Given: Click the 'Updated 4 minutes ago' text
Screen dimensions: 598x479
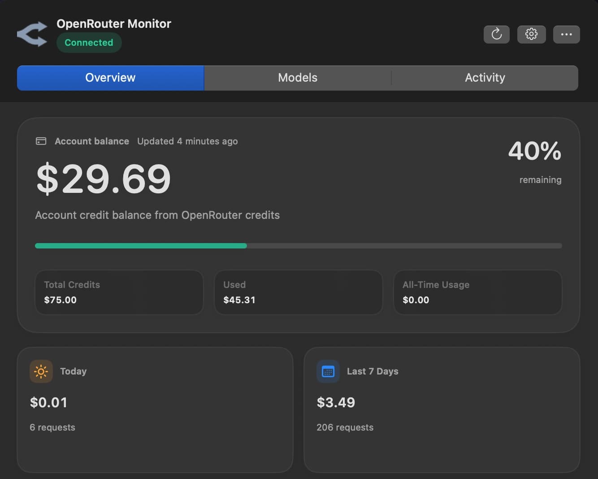Looking at the screenshot, I should click(x=187, y=141).
